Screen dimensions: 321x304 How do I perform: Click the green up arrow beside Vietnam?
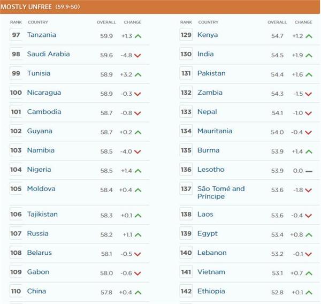click(x=309, y=273)
